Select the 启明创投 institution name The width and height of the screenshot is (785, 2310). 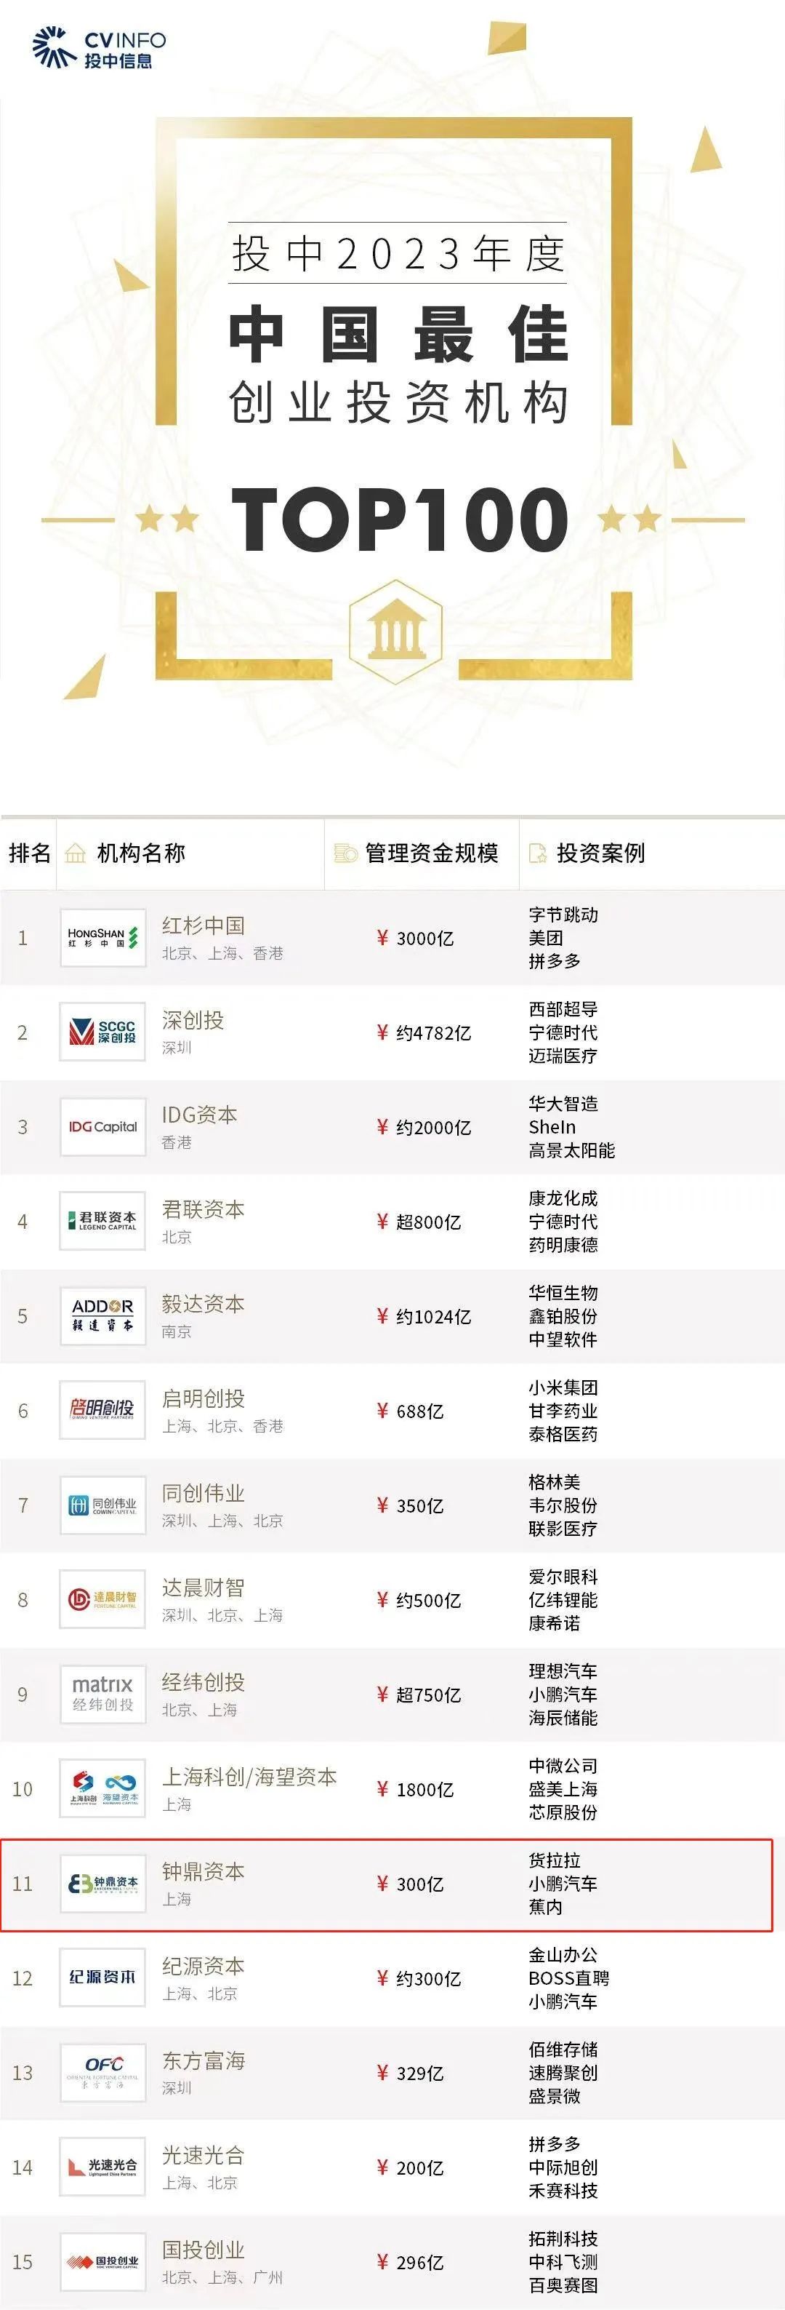pyautogui.click(x=204, y=1399)
